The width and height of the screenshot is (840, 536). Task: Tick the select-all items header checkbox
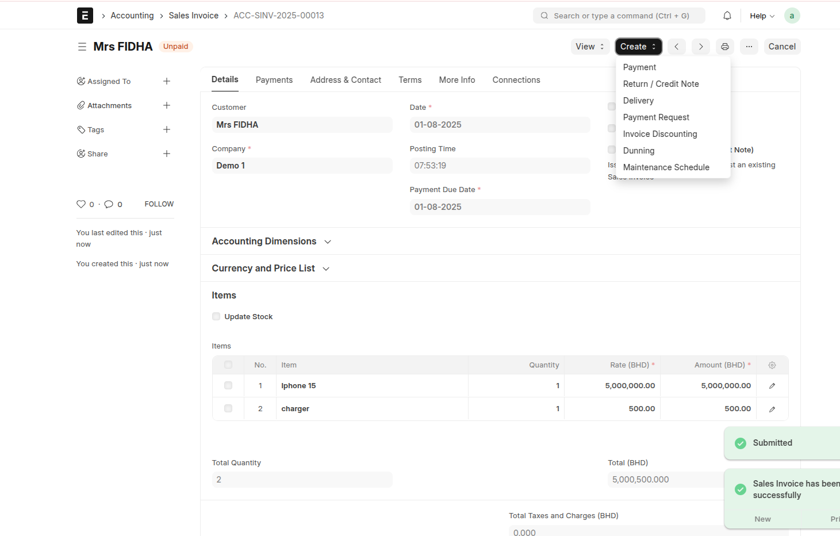click(228, 365)
